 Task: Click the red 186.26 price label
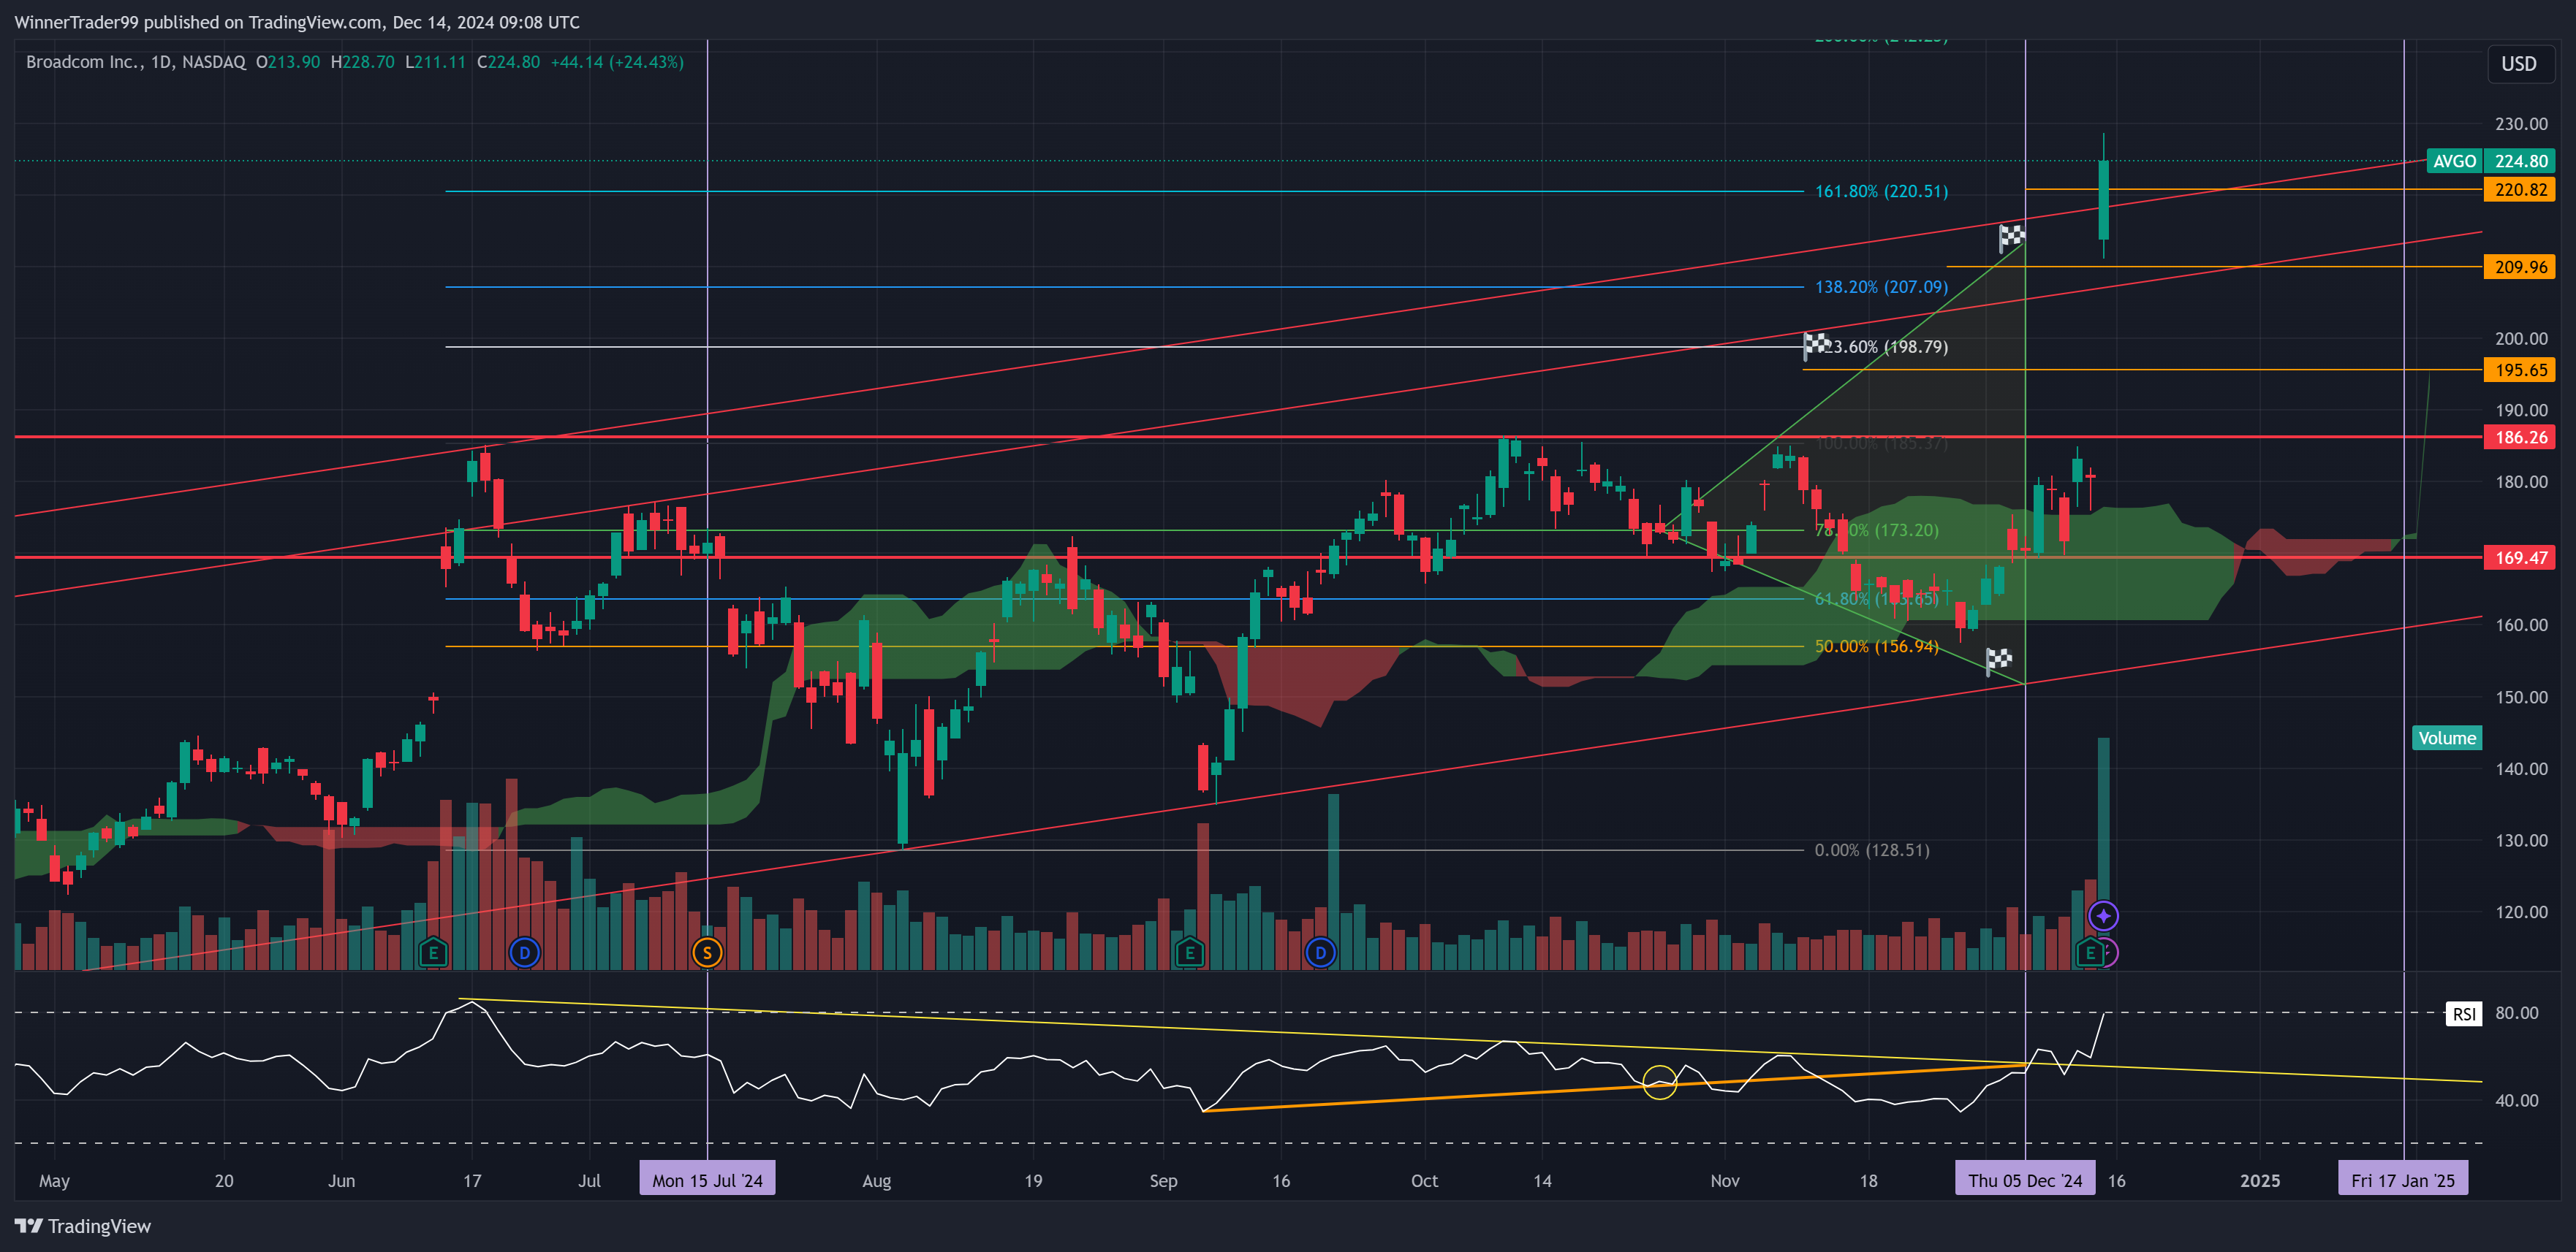click(2519, 437)
